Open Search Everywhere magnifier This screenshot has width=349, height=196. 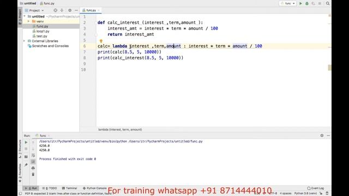tap(328, 3)
